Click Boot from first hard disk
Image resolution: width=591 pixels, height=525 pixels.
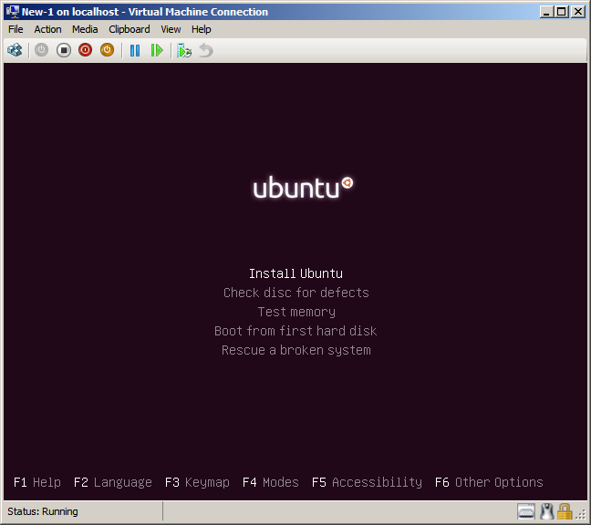click(295, 331)
